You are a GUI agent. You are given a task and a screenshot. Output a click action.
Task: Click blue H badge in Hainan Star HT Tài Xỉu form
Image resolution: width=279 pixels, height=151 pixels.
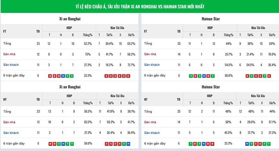click(x=247, y=144)
